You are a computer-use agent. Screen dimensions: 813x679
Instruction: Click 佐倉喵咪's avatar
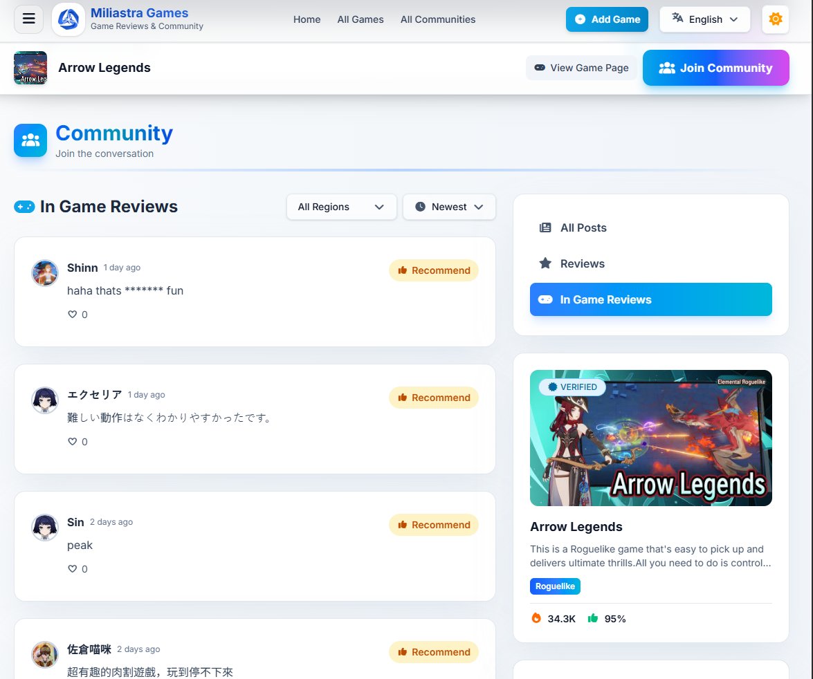pos(45,655)
